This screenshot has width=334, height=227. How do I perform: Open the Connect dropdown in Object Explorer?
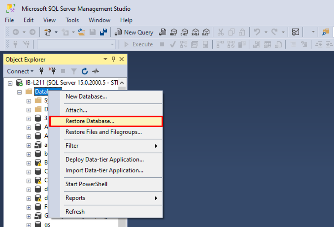pyautogui.click(x=20, y=71)
